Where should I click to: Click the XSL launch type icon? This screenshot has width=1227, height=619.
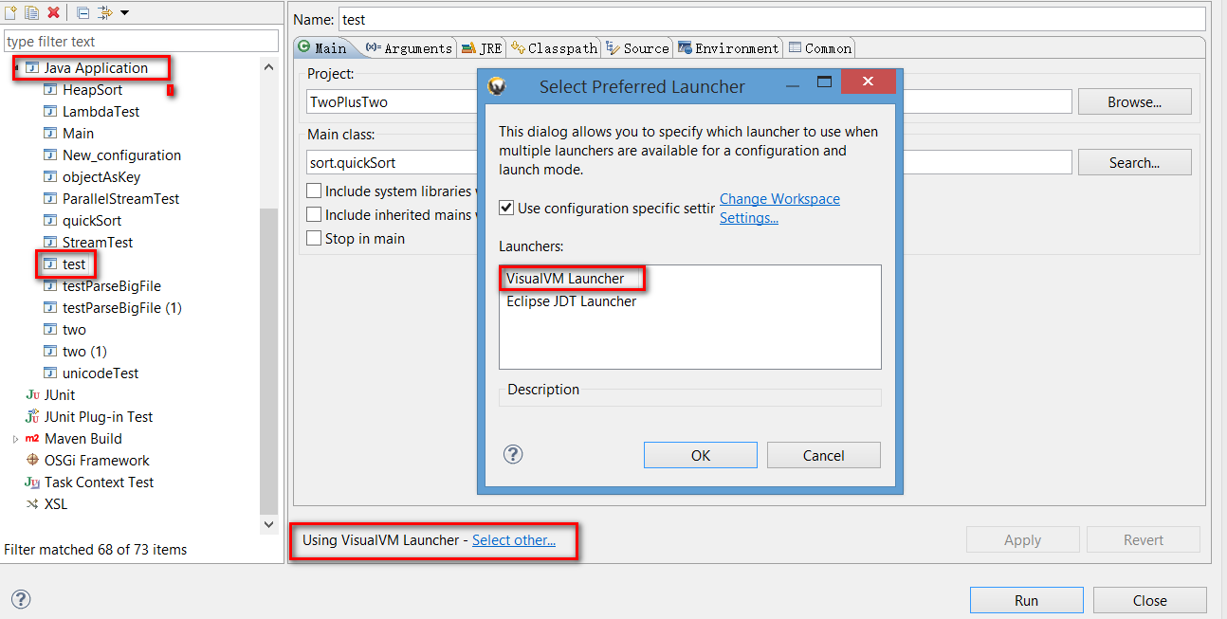[33, 504]
